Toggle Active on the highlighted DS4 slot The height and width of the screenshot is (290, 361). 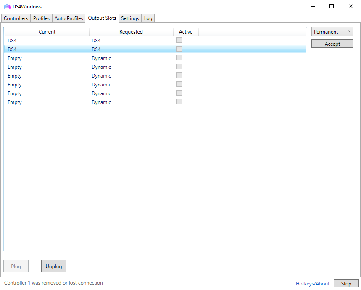click(179, 49)
